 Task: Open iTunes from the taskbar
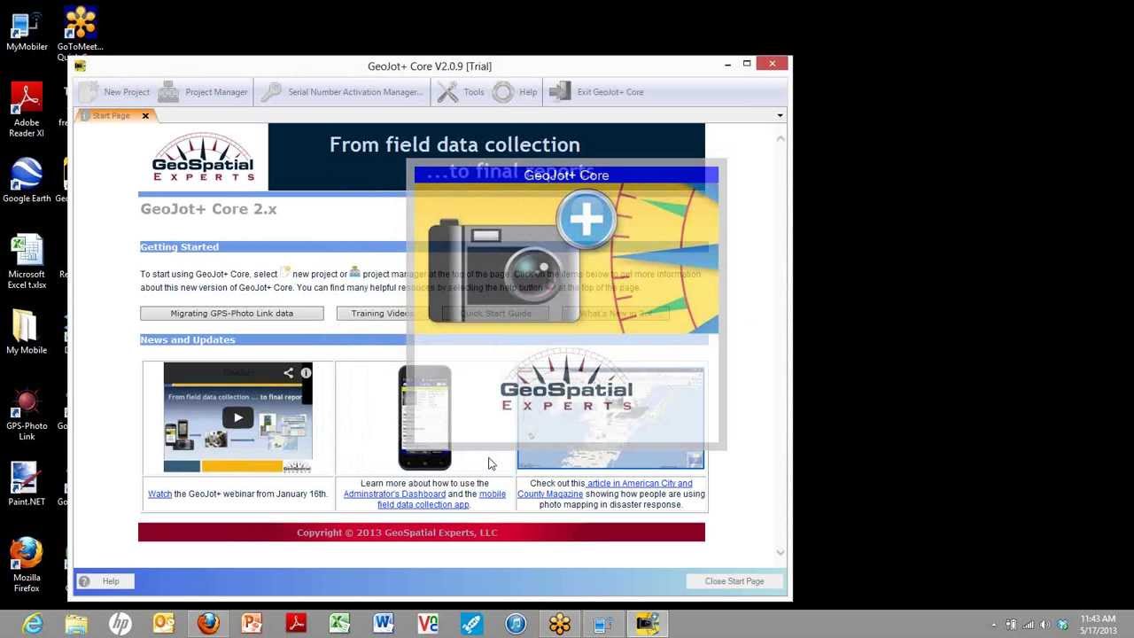pyautogui.click(x=516, y=624)
